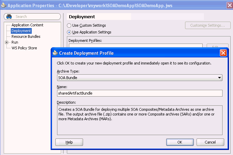Click the Description text area
The image size is (233, 155).
click(x=140, y=120)
